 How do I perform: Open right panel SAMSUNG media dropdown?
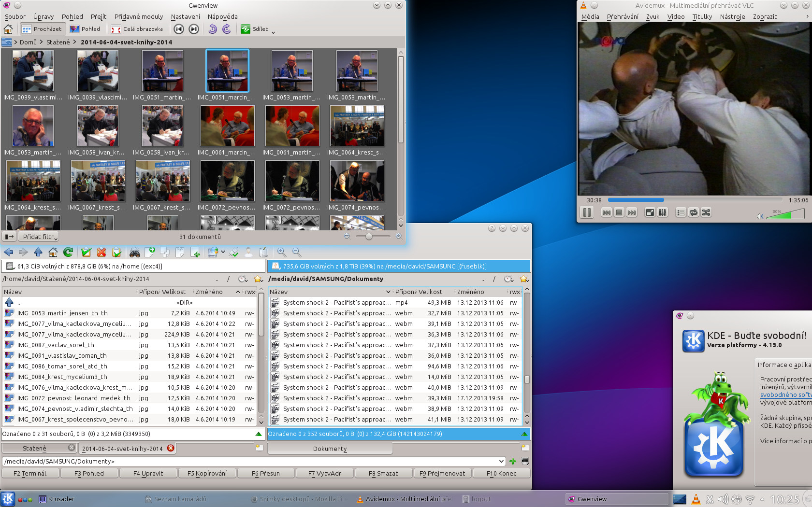coord(276,266)
